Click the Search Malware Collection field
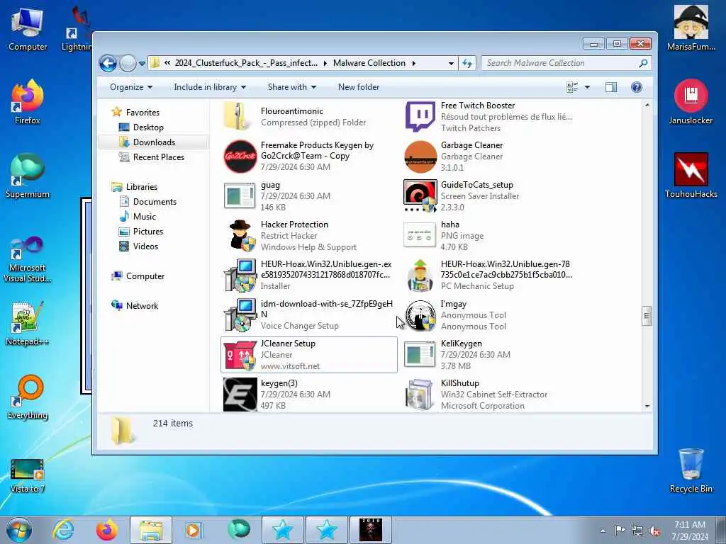This screenshot has height=544, width=726. (566, 63)
